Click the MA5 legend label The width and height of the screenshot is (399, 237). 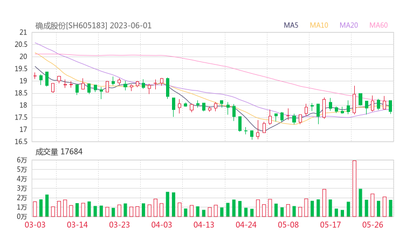[291, 25]
